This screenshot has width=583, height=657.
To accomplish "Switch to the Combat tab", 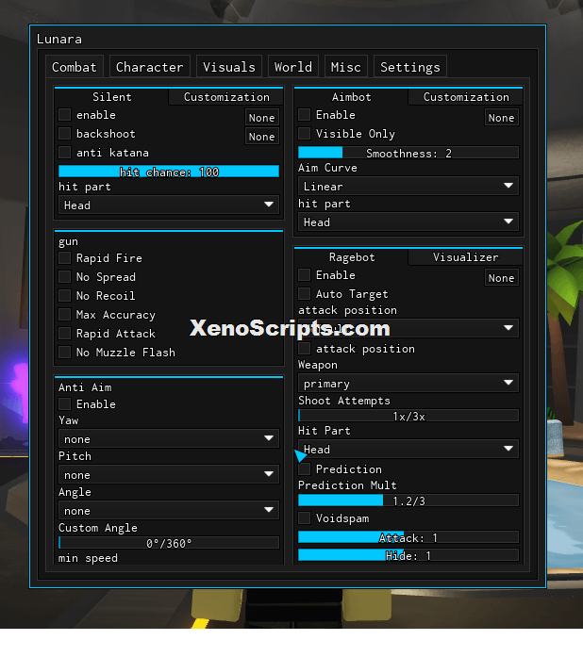I will point(75,67).
